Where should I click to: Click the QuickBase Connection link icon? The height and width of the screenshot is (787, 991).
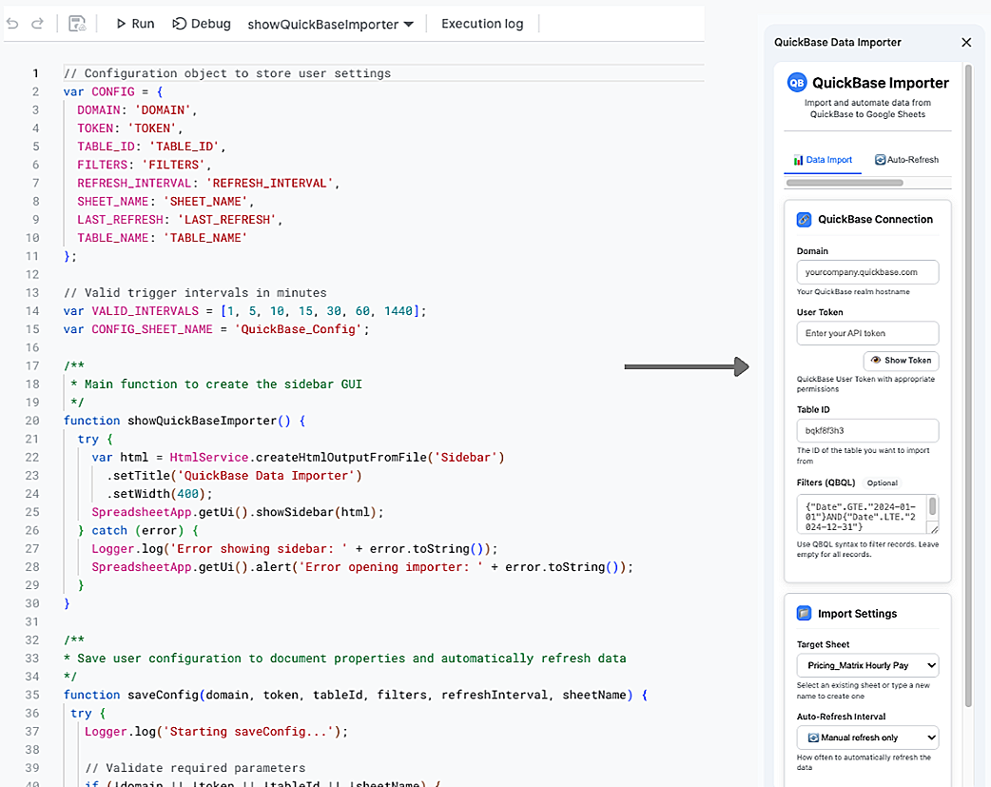coord(804,220)
